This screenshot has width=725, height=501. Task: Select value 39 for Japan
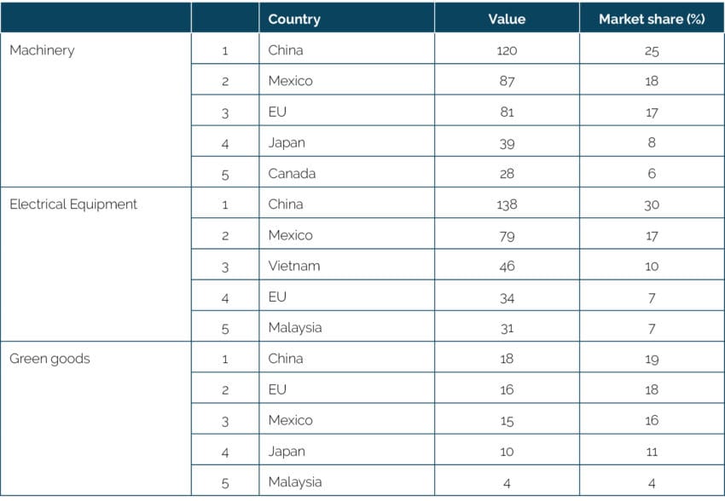pyautogui.click(x=507, y=143)
